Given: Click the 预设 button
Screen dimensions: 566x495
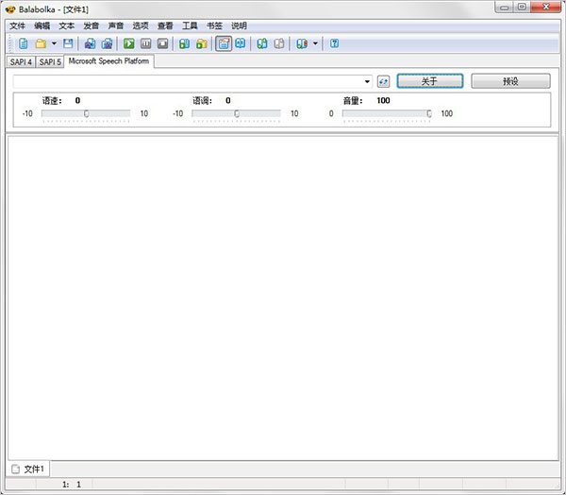Looking at the screenshot, I should 510,81.
